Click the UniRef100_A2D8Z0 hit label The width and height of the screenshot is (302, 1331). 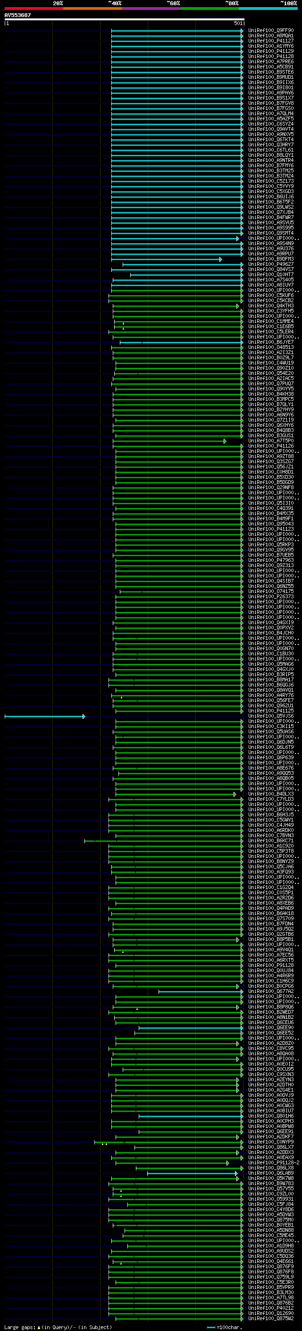[x=270, y=1043]
